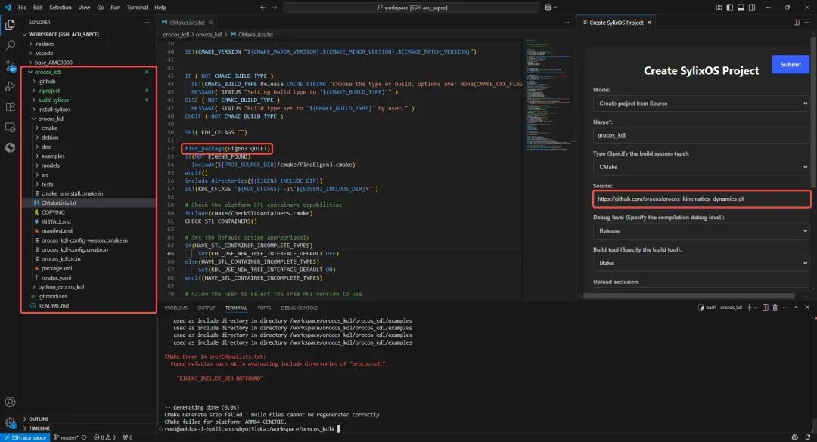
Task: Switch branch via master* in the status bar
Action: pyautogui.click(x=66, y=437)
